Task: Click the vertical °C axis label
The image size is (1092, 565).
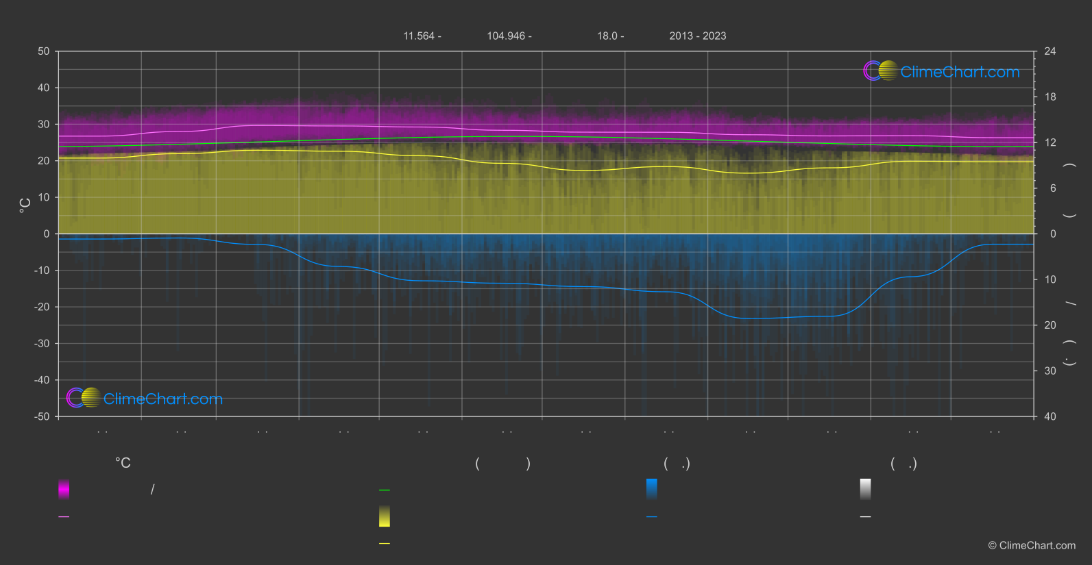Action: coord(25,205)
